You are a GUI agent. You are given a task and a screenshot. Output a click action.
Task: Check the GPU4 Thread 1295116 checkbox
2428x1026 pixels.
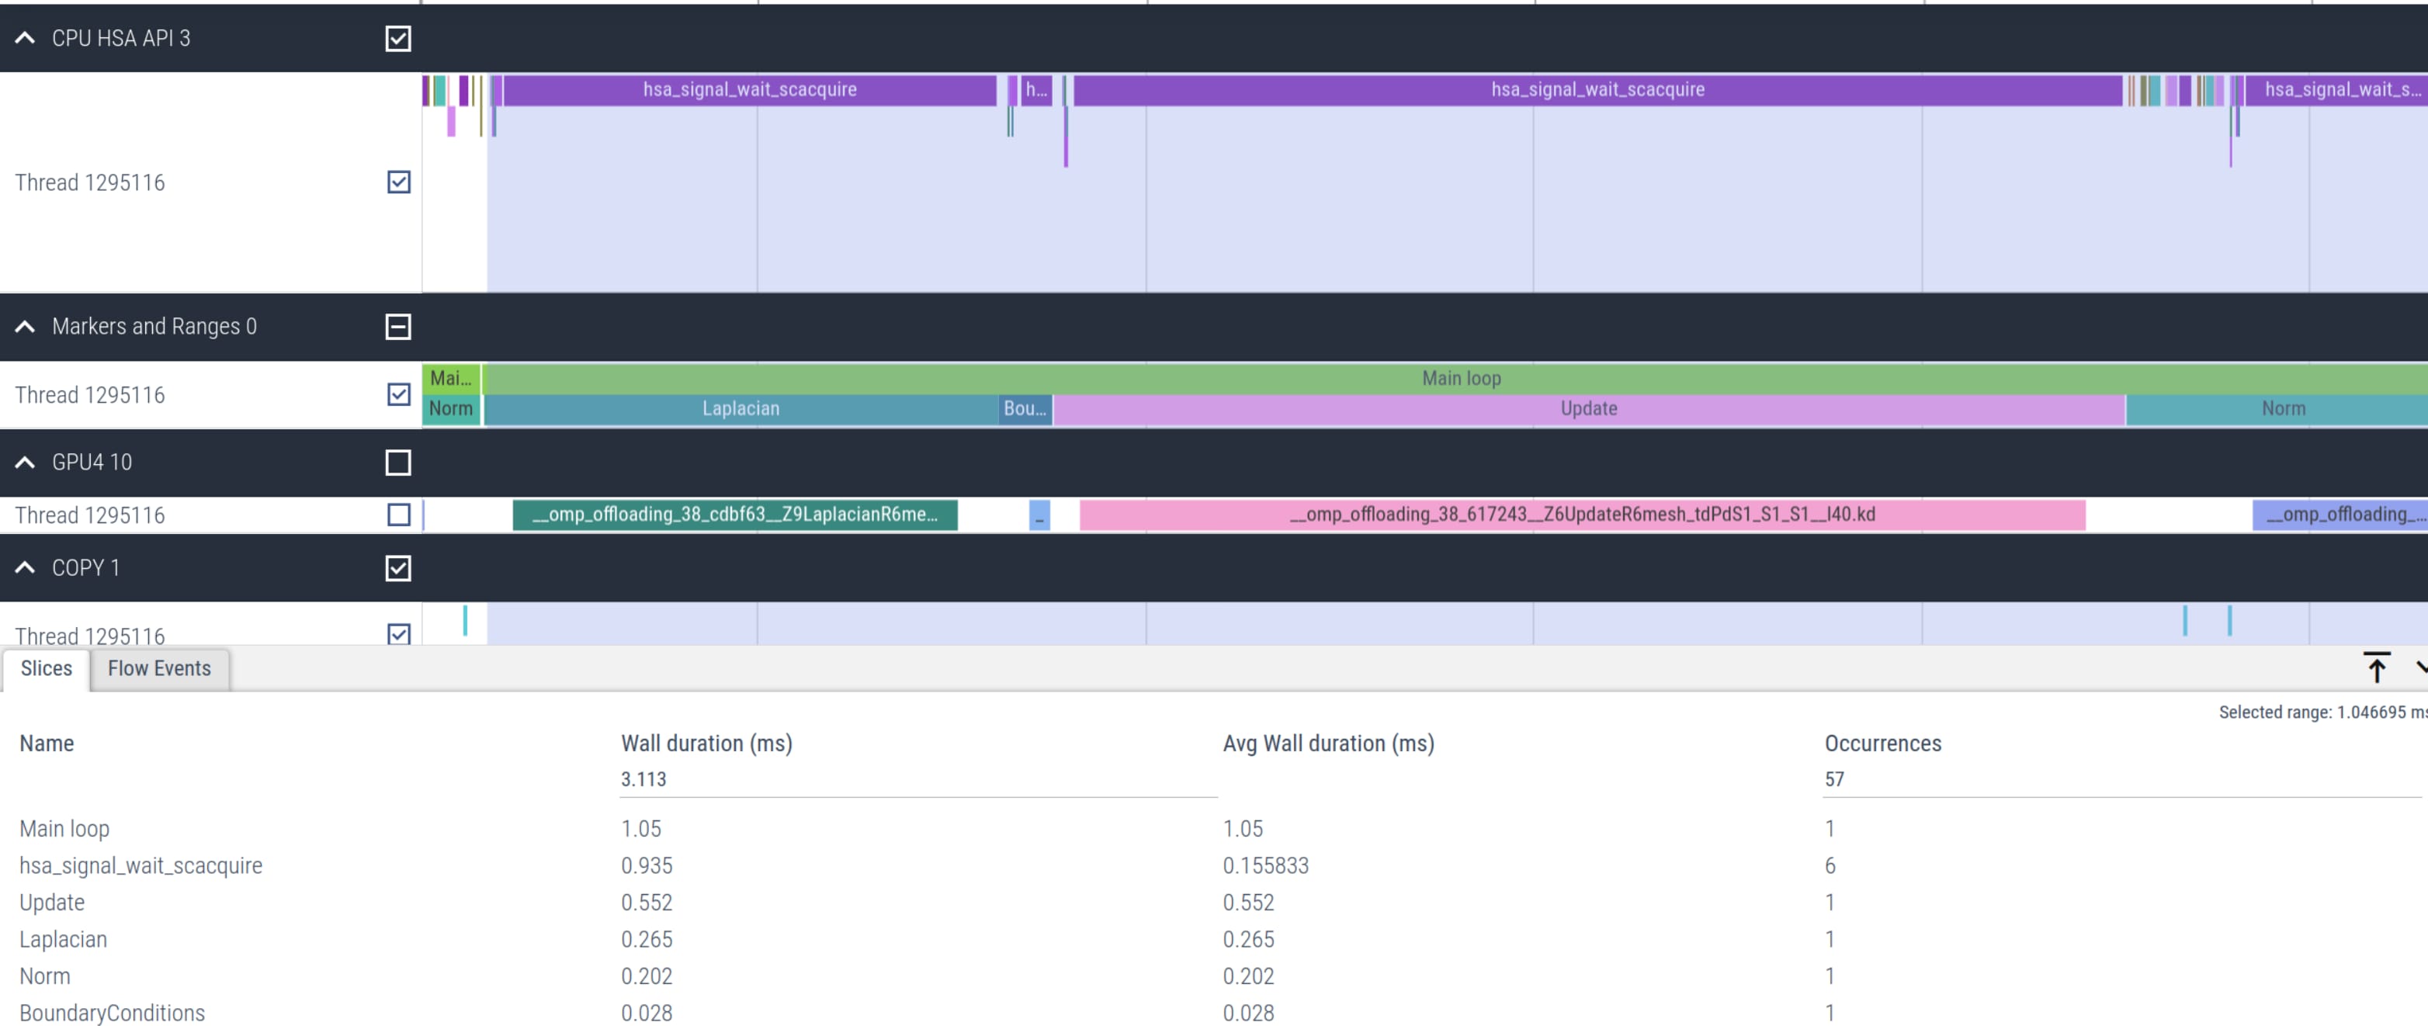pyautogui.click(x=399, y=515)
